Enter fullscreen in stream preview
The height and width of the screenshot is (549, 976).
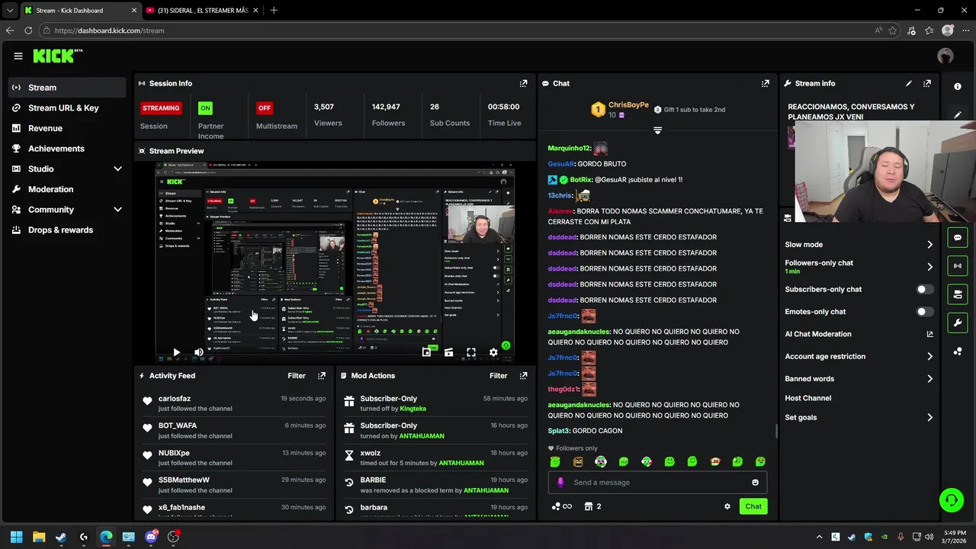[x=471, y=352]
